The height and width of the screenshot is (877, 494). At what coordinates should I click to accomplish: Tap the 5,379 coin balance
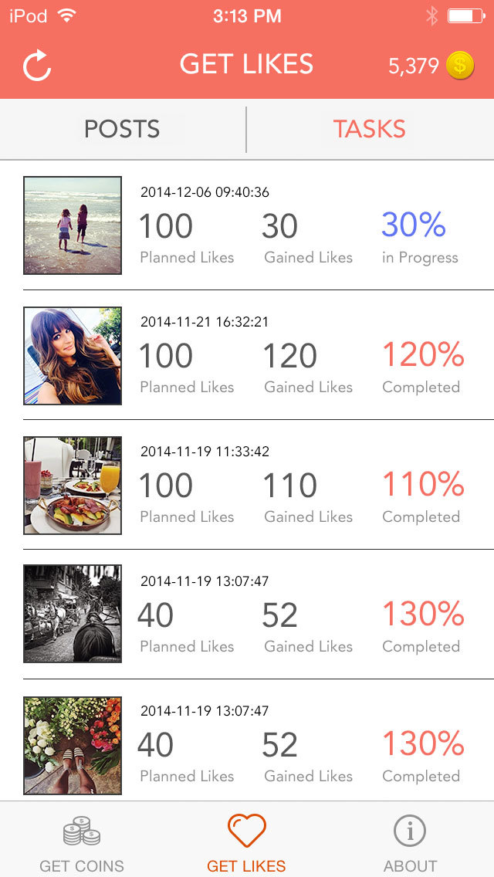pyautogui.click(x=414, y=66)
